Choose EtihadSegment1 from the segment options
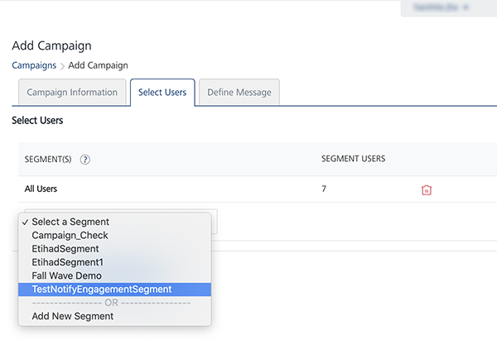This screenshot has height=340, width=497. [x=68, y=262]
